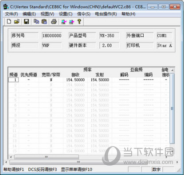The height and width of the screenshot is (175, 184).
Task: Open the 视图(V) menu
Action: (x=47, y=14)
